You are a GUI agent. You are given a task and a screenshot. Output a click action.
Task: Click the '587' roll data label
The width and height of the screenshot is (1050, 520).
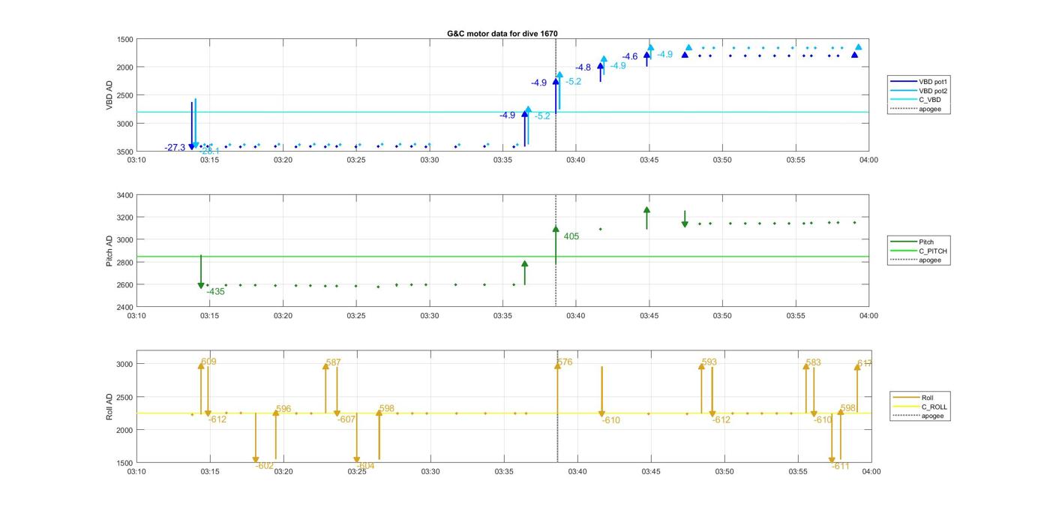coord(334,362)
